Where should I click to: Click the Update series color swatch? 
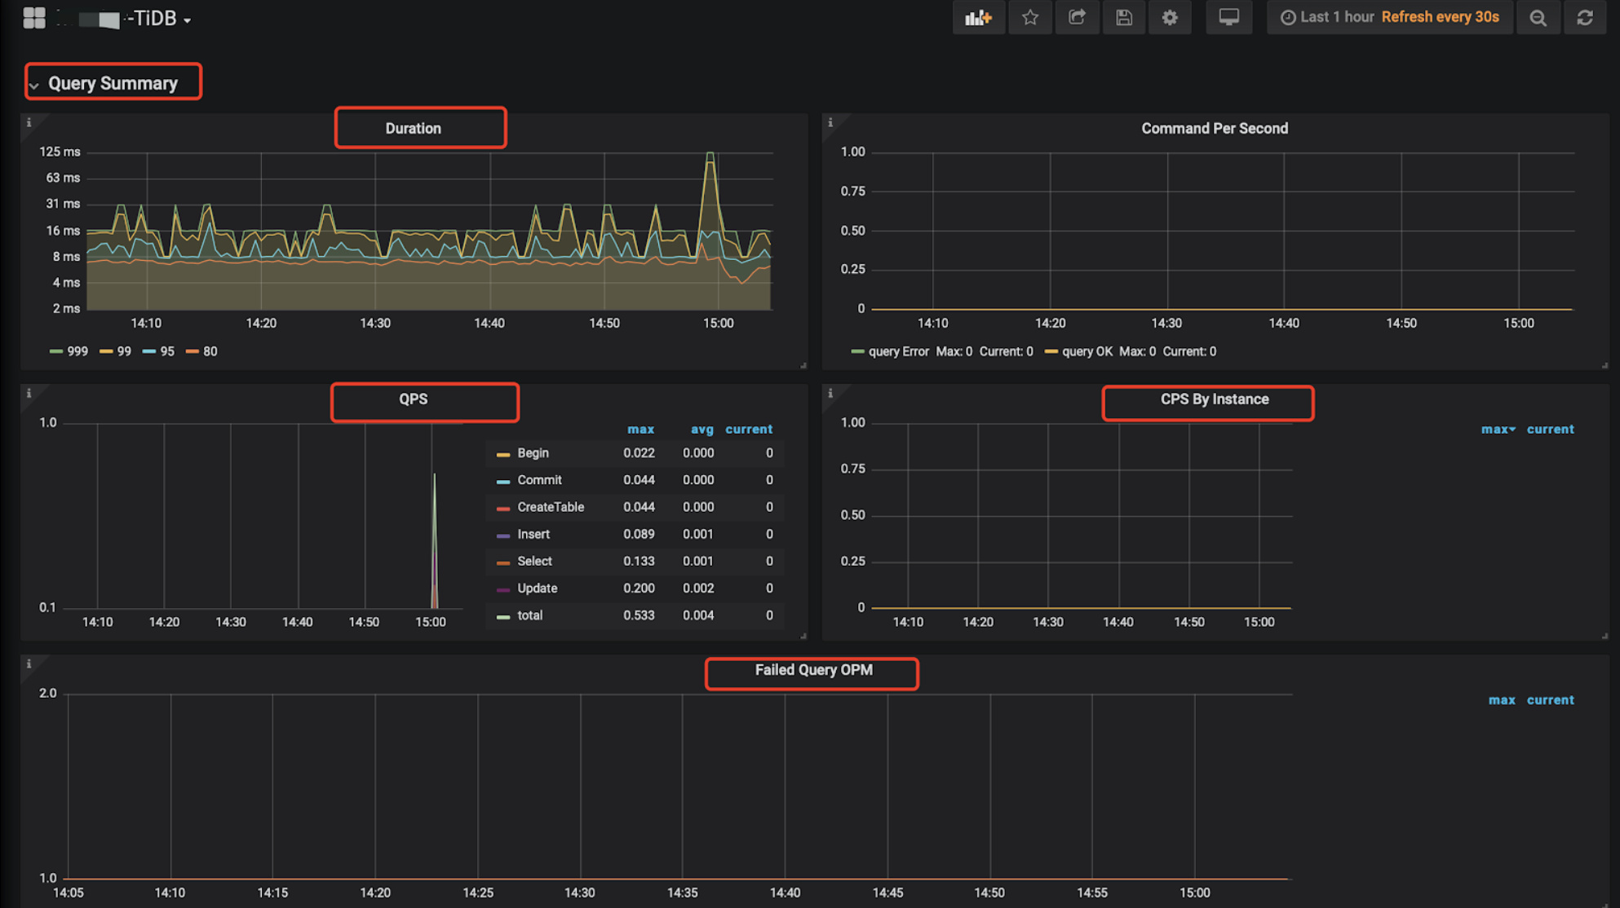(503, 588)
